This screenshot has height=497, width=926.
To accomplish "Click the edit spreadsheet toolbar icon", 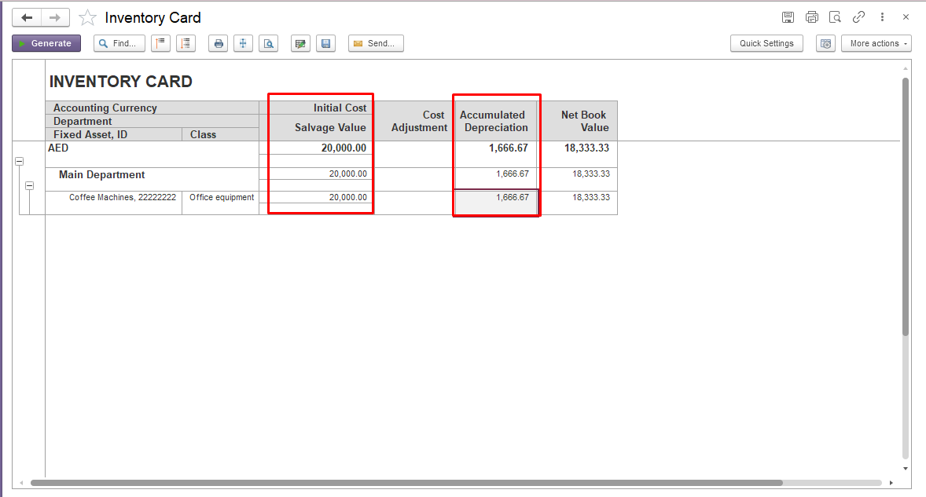I will tap(300, 43).
